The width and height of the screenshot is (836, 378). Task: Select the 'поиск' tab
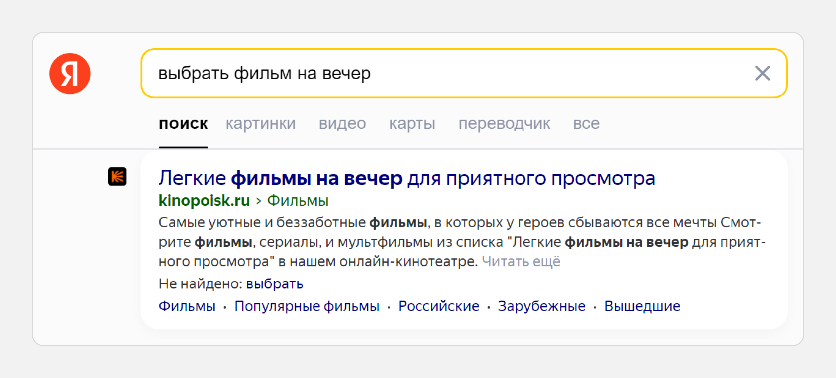pyautogui.click(x=183, y=123)
